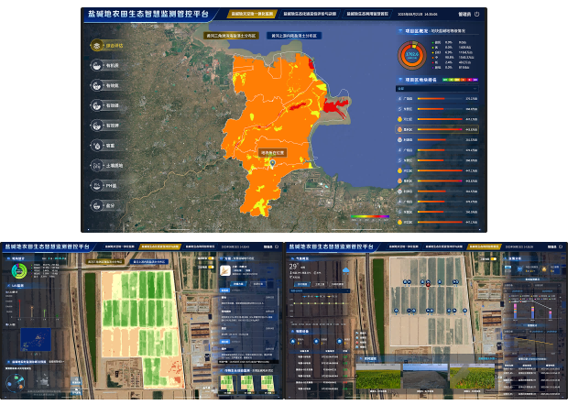568x416 pixels.
Task: Click the PH值 sidebar icon
Action: pyautogui.click(x=97, y=186)
